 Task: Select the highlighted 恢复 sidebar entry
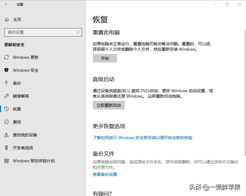click(x=17, y=109)
